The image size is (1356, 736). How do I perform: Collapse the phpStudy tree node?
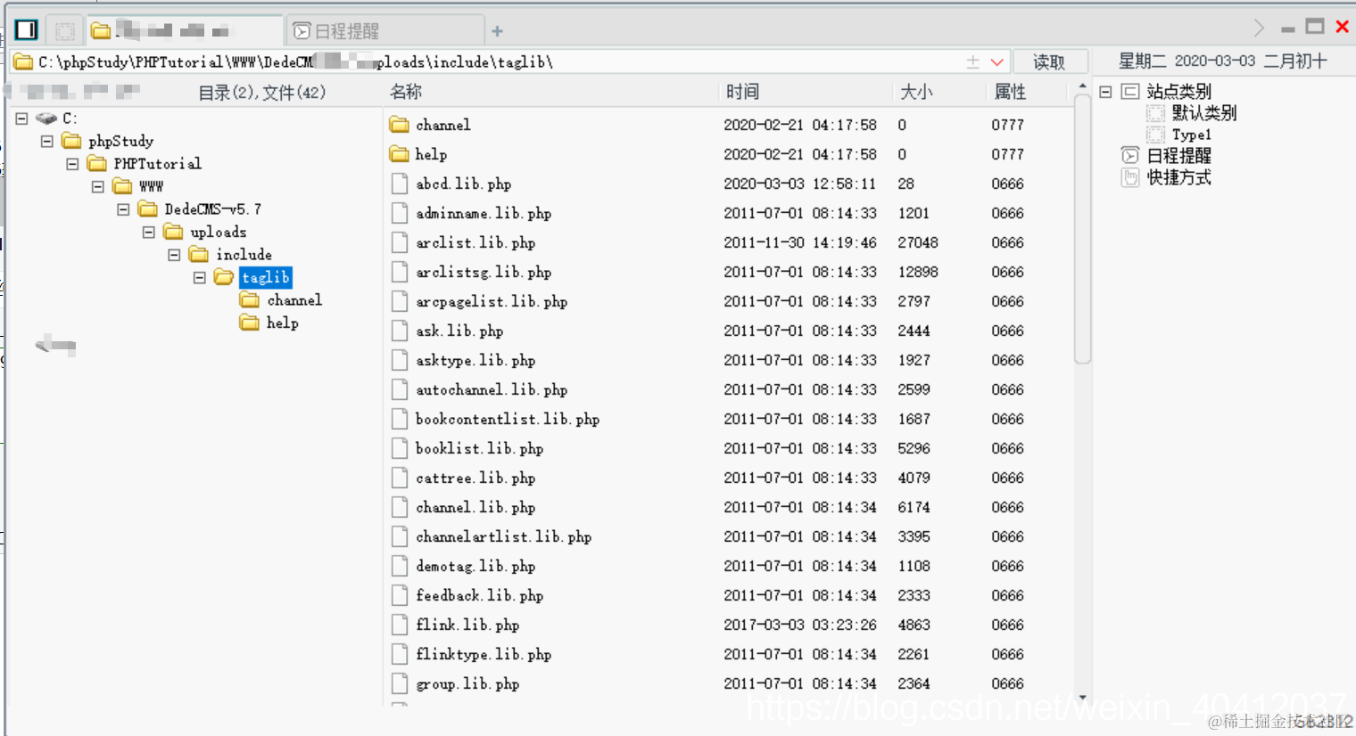[47, 141]
